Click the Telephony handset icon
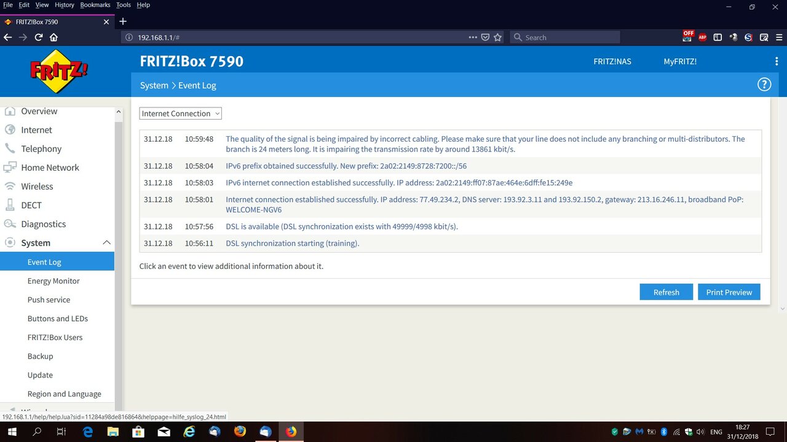The height and width of the screenshot is (442, 787). click(10, 149)
